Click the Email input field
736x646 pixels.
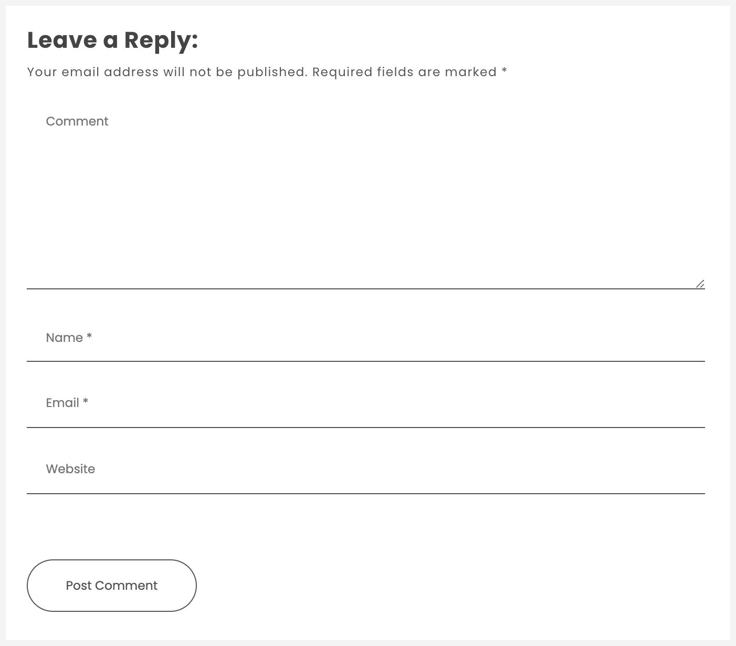point(365,403)
